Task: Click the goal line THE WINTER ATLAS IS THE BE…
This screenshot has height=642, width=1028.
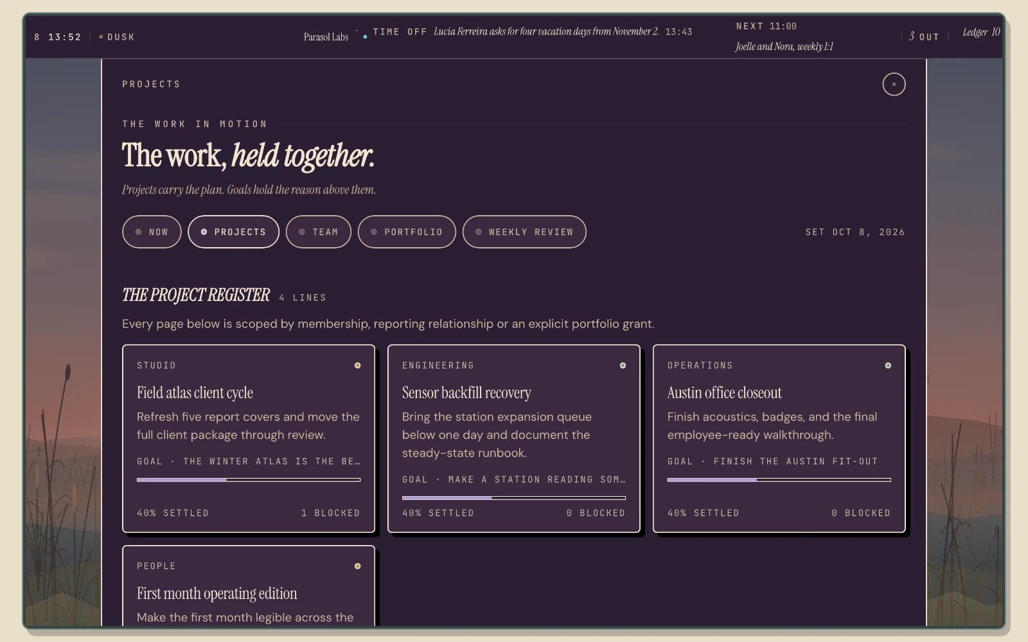Action: click(249, 461)
